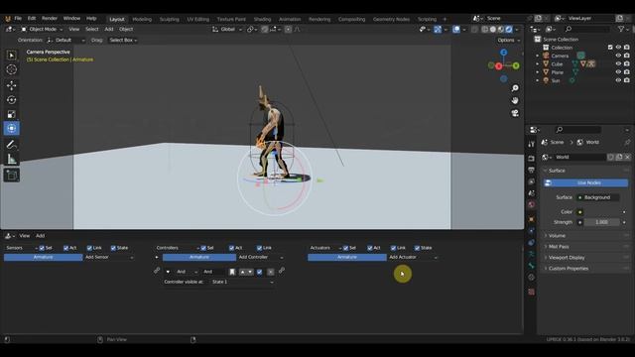
Task: Open the Render properties tab
Action: point(532,159)
